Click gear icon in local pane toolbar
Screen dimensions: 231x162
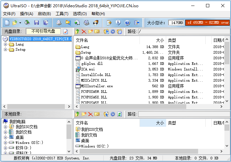click(x=113, y=114)
